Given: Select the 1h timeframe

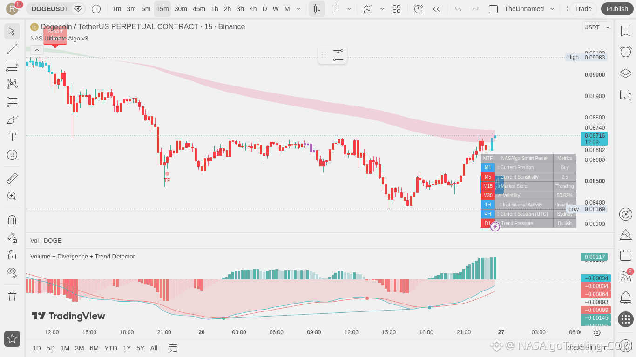Looking at the screenshot, I should point(215,9).
